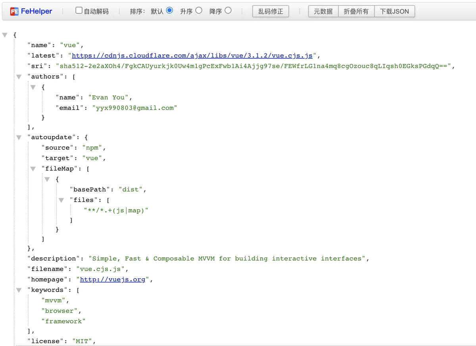Click the 乱码修正 button
Screen dimensions: 476x346
click(271, 12)
